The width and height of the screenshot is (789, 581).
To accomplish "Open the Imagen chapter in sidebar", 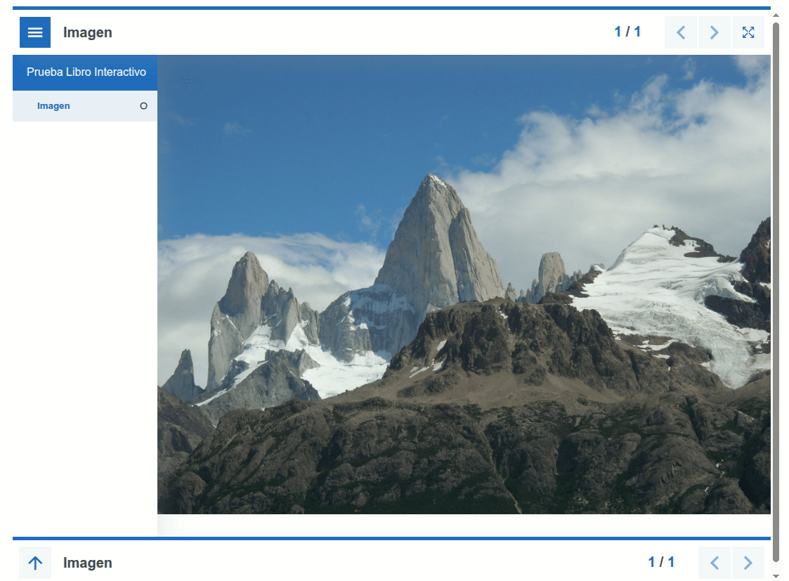I will pyautogui.click(x=85, y=106).
